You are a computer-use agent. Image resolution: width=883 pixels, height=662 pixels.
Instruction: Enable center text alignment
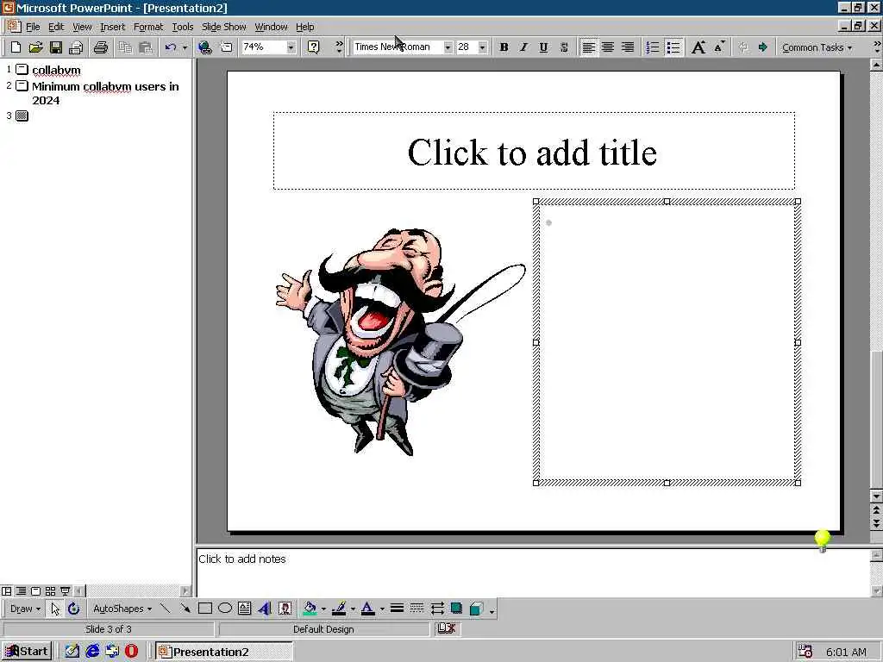coord(608,47)
